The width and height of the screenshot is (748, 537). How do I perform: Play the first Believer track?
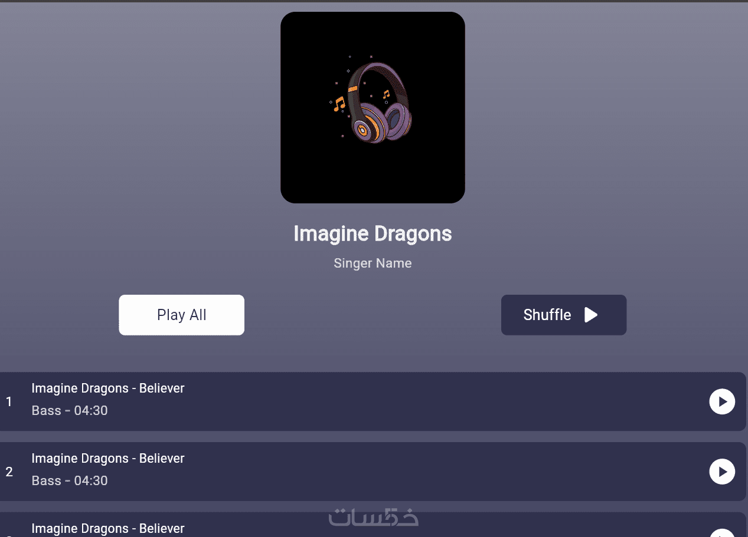point(722,401)
